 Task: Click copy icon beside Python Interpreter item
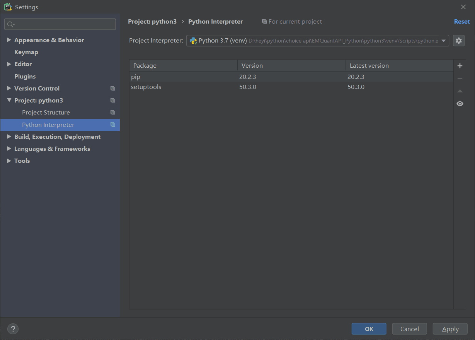[x=112, y=125]
